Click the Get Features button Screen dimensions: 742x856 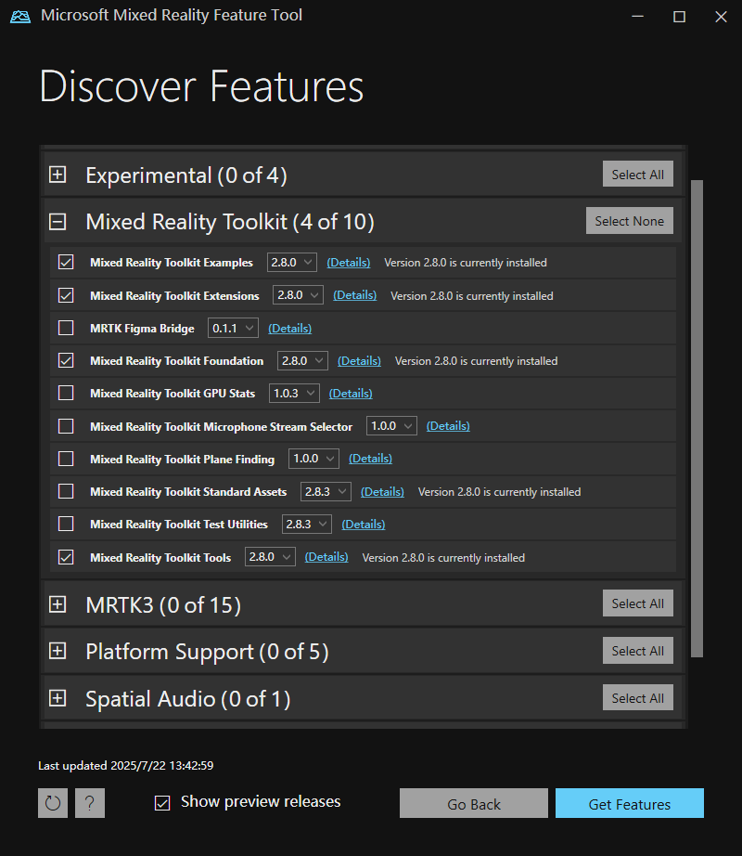point(630,803)
